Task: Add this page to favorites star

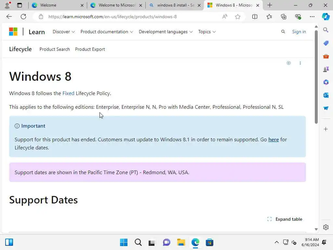Action: click(238, 17)
